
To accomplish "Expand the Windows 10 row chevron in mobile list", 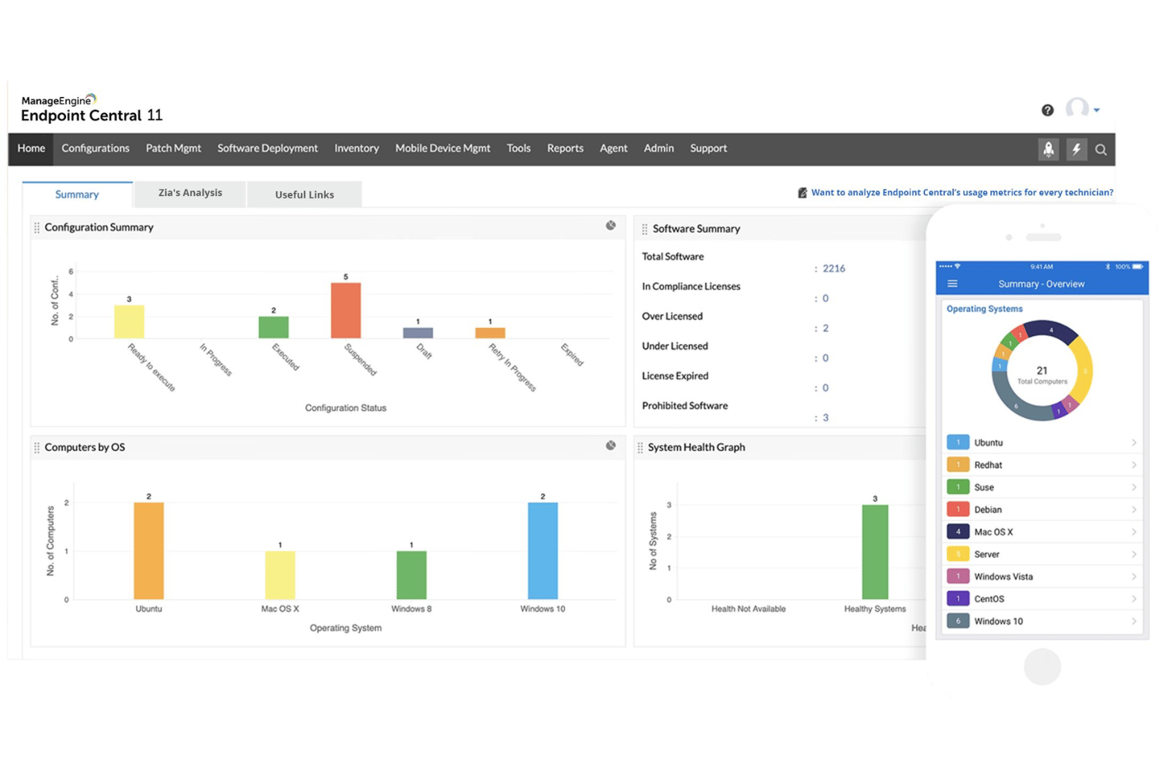I will [1134, 621].
